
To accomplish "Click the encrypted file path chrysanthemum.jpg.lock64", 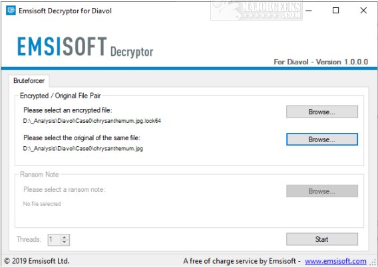I will [92, 121].
